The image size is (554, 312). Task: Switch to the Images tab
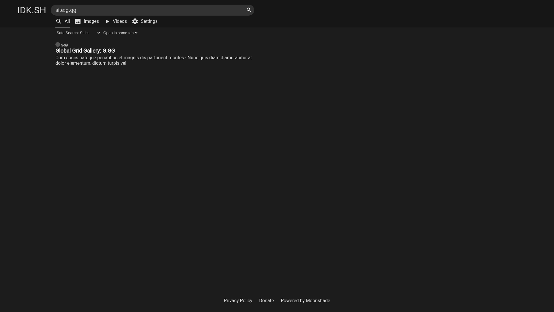point(87,21)
